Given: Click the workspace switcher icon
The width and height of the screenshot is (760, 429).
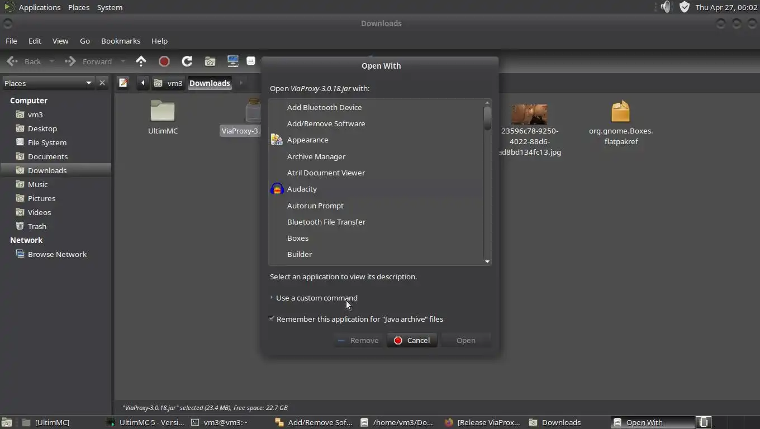Looking at the screenshot, I should click(x=703, y=422).
